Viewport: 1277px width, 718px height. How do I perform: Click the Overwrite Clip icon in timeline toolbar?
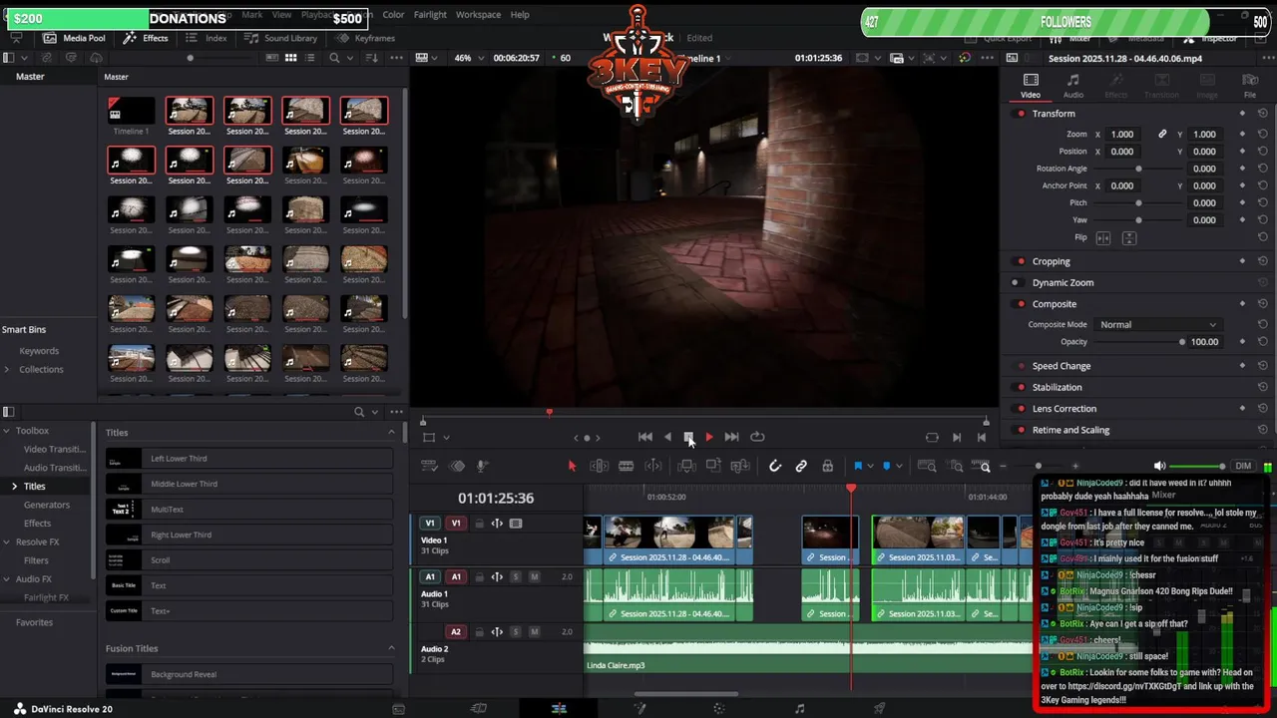(x=713, y=466)
